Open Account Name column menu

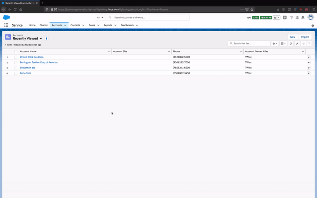[109, 51]
